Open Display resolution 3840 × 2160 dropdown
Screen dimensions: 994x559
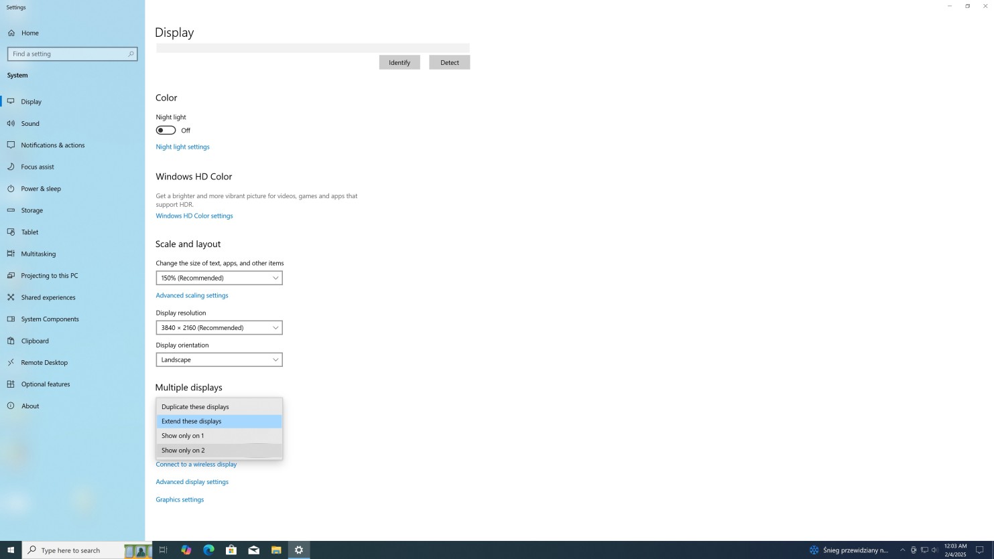219,327
